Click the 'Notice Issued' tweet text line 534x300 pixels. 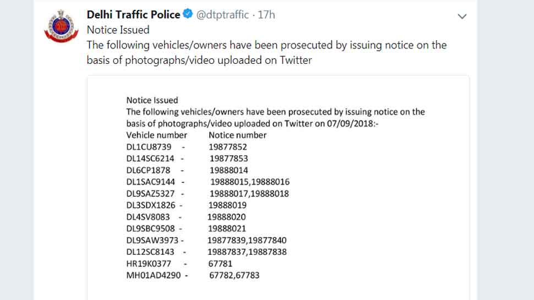tap(118, 30)
